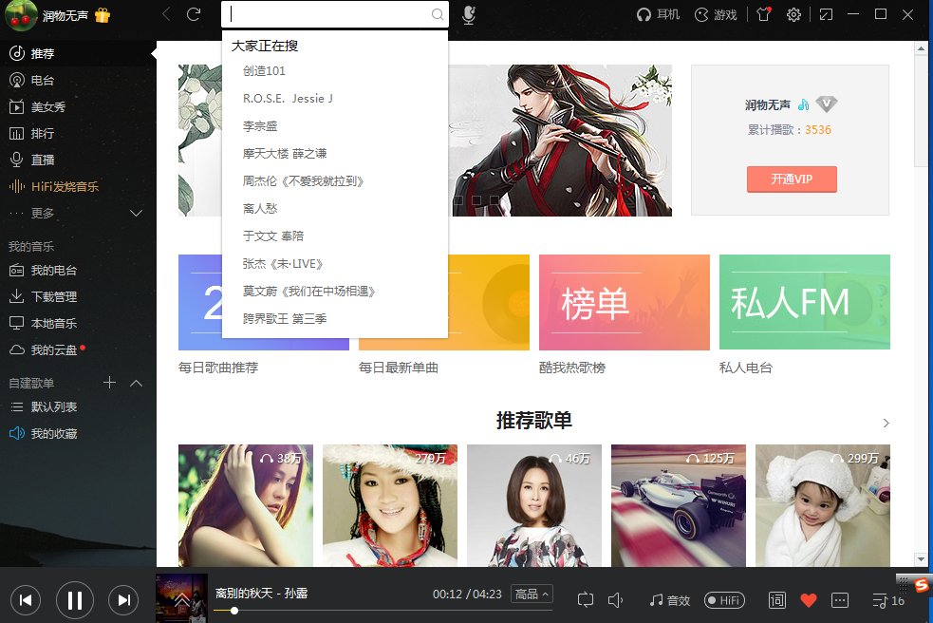Image resolution: width=933 pixels, height=623 pixels.
Task: Toggle HiFi mode in the playback bar
Action: (x=724, y=600)
